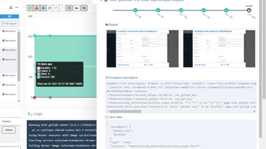Click asset link 3c5d3027-cb74-4e28-a435

(137, 31)
